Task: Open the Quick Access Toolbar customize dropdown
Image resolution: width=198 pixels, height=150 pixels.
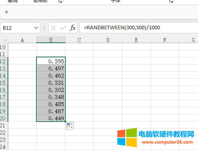Action: pos(6,12)
